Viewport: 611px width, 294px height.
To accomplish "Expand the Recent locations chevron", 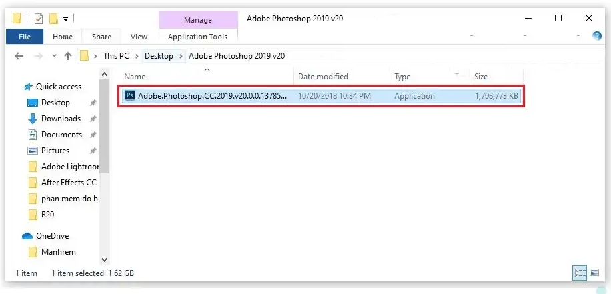I will (x=53, y=56).
